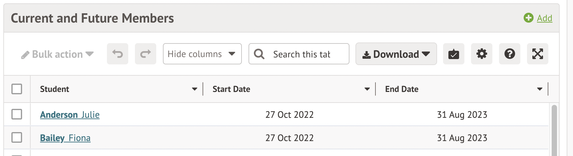Click the help question mark icon
Viewport: 573px width, 156px height.
(x=509, y=54)
